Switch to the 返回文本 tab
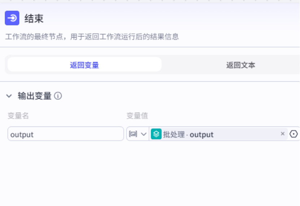Viewport: 300px width, 206px height. tap(240, 65)
